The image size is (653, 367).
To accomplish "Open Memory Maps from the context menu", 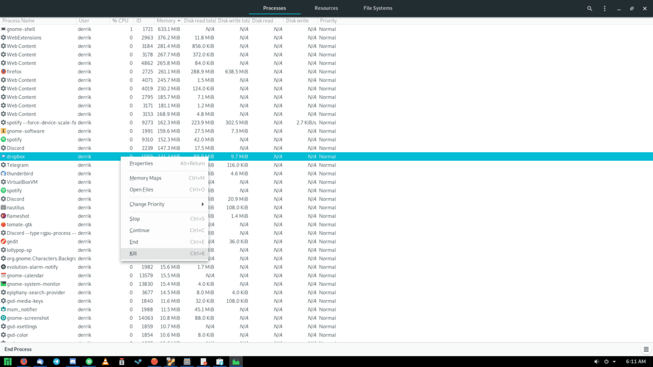I will click(x=145, y=178).
